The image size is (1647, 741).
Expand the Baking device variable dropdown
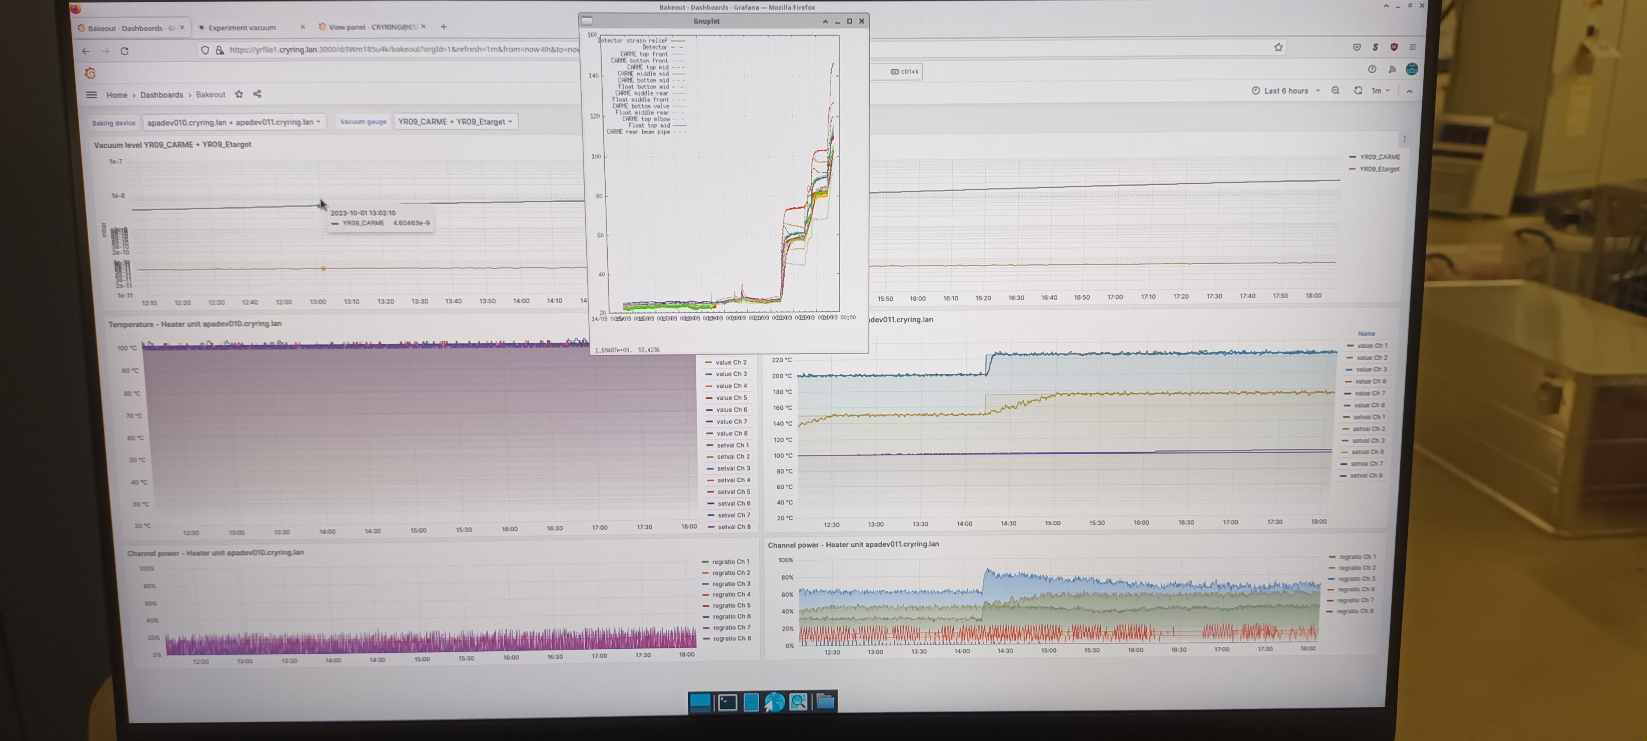click(x=233, y=122)
